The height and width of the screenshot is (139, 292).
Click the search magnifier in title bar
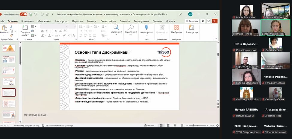[x=180, y=14]
